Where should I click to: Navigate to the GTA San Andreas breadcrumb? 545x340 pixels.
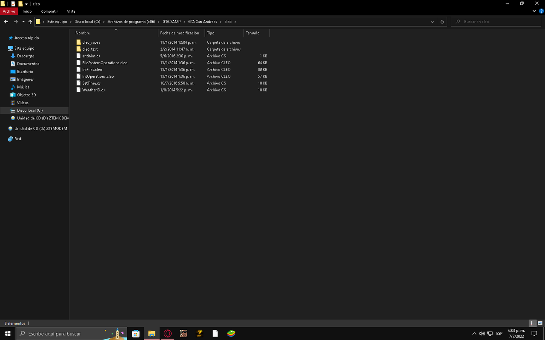click(x=203, y=22)
